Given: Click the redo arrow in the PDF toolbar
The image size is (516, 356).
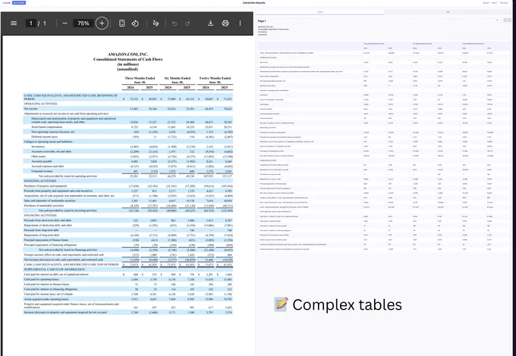Looking at the screenshot, I should tap(187, 23).
